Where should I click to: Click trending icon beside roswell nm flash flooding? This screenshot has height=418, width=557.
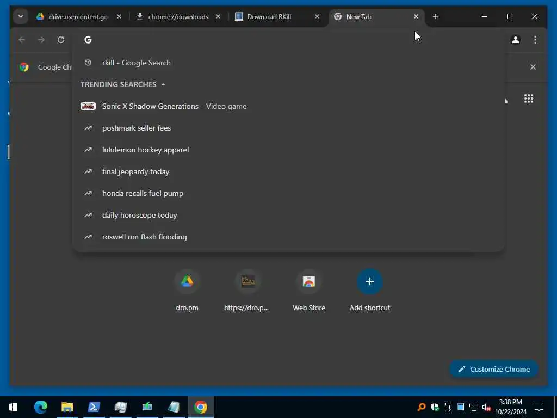pyautogui.click(x=88, y=237)
